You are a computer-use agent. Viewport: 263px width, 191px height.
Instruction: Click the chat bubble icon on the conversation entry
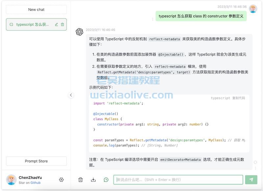(x=11, y=24)
